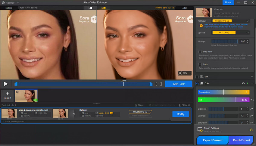256x146 pixels.
Task: Click the Edit pencil icon
Action: [202, 76]
